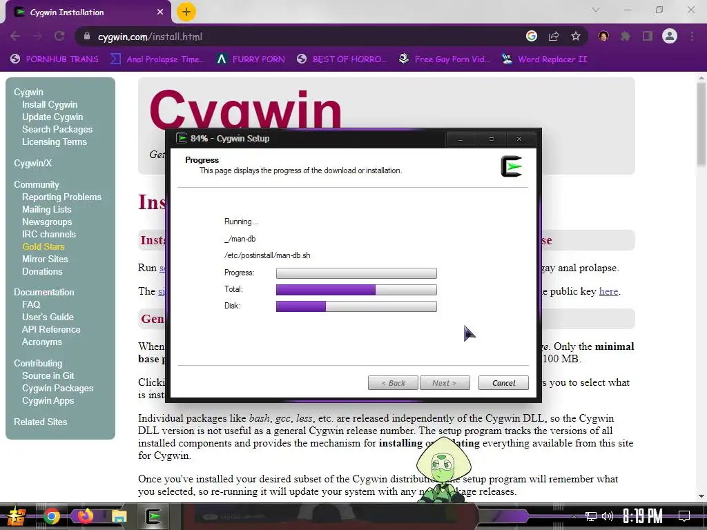This screenshot has height=530, width=707.
Task: Click the empty Progress bar in Setup
Action: click(x=356, y=273)
